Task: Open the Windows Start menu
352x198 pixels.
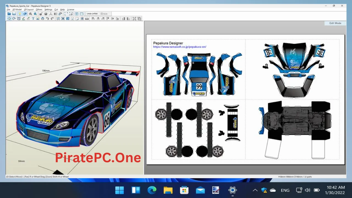Action: tap(120, 190)
